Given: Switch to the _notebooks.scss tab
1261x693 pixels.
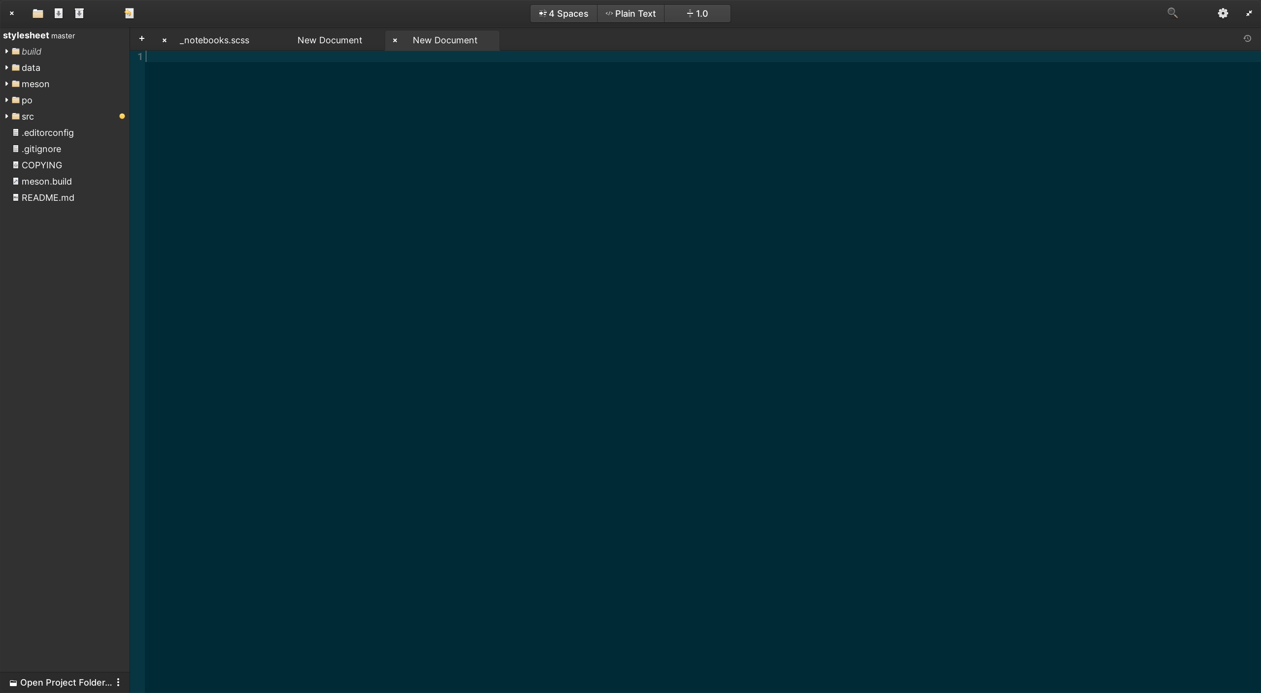Looking at the screenshot, I should [214, 40].
